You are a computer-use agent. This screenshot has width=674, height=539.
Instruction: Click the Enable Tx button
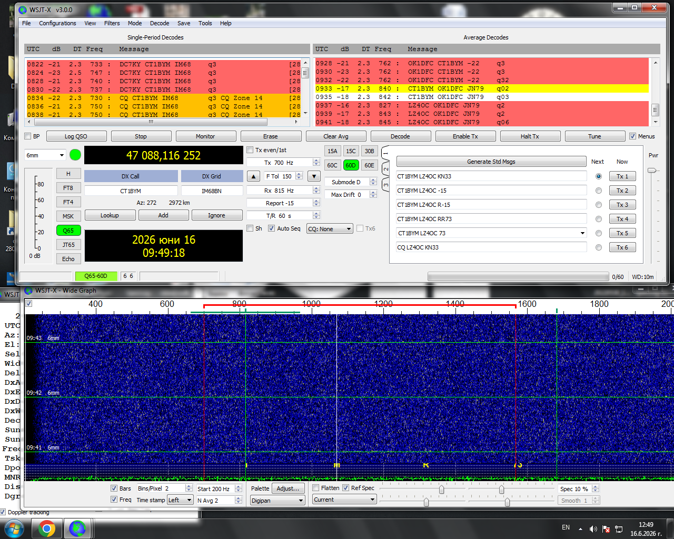click(465, 136)
